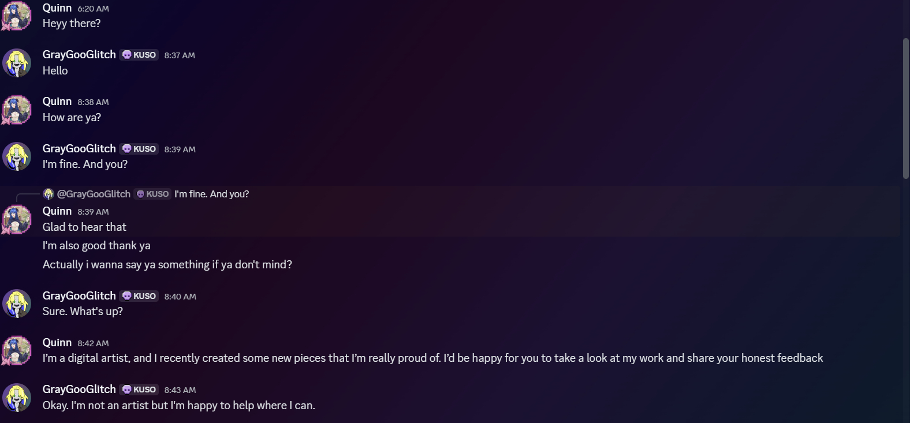Viewport: 910px width, 423px height.
Task: Click the KUSO tag on the 8:43 AM message
Action: tap(139, 390)
